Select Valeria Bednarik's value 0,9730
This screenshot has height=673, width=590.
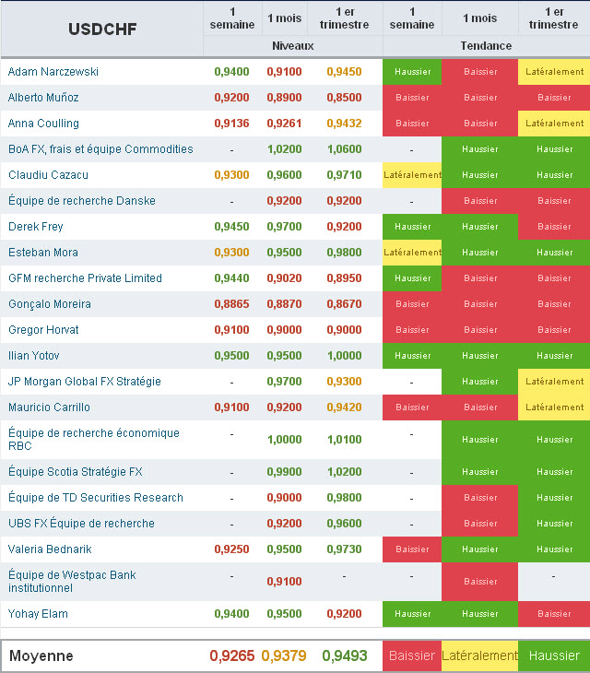click(x=344, y=549)
